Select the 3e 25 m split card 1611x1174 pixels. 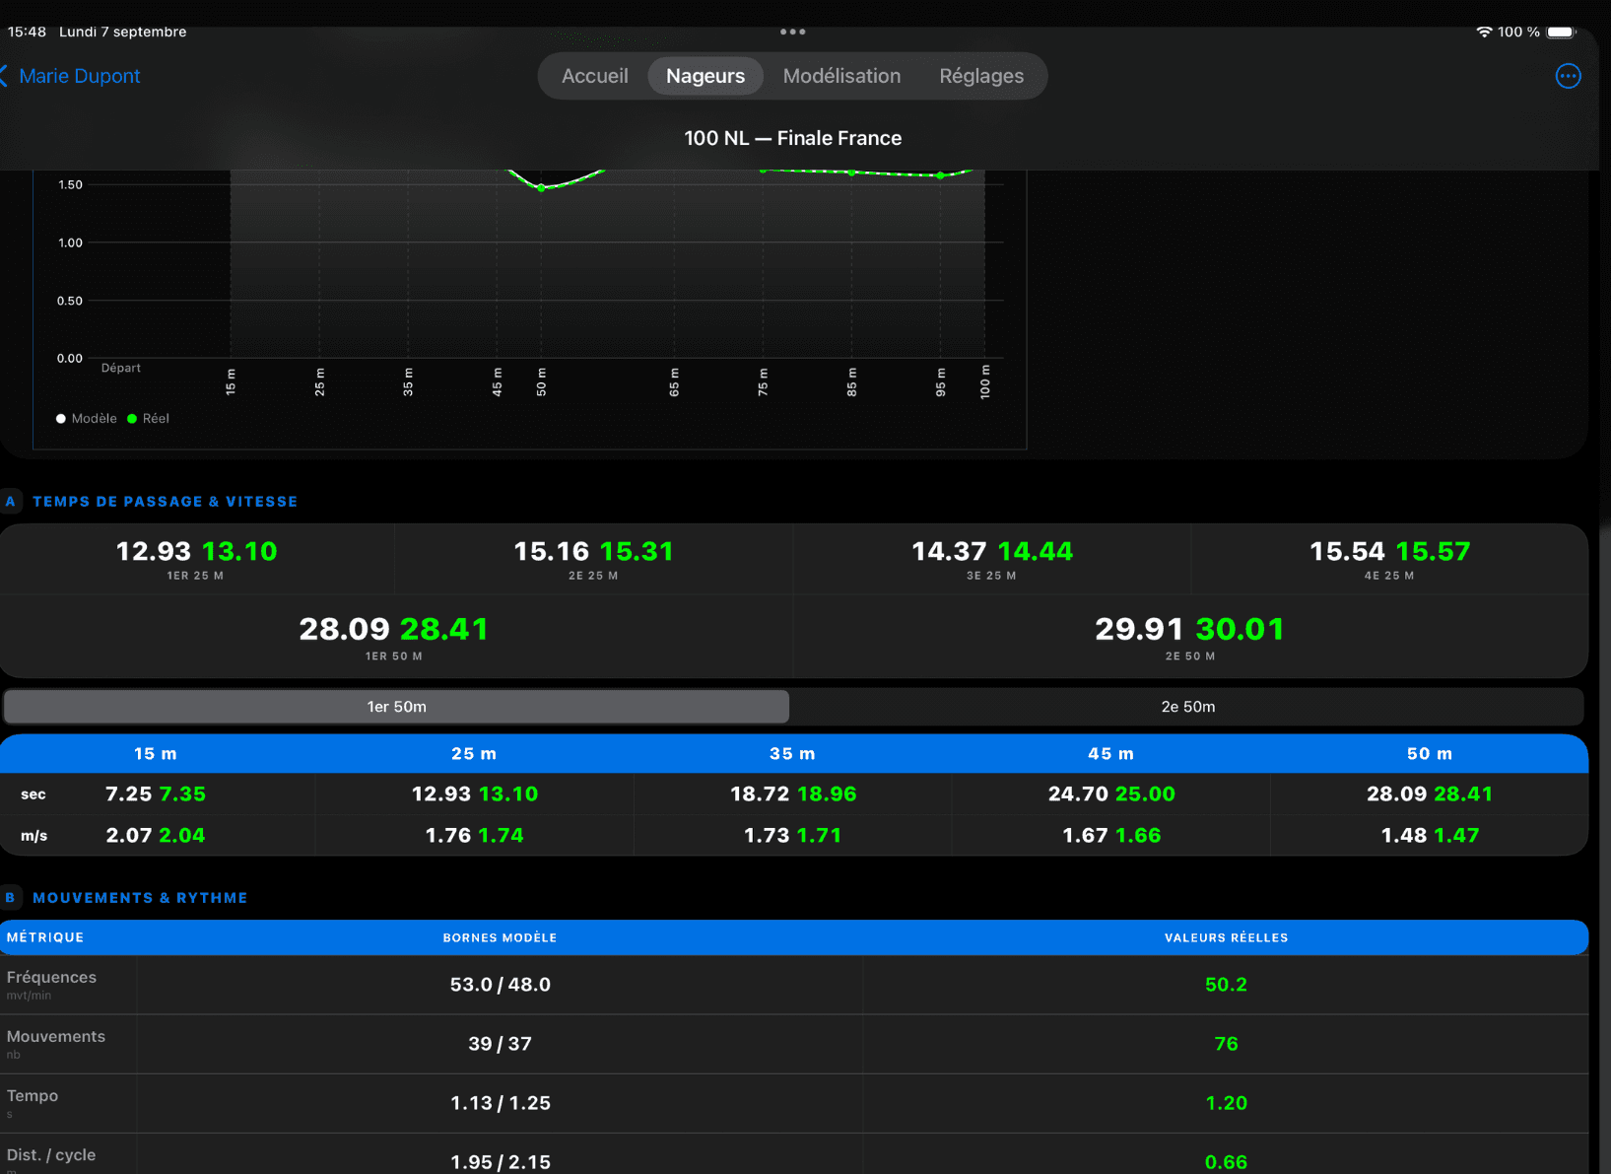coord(991,559)
